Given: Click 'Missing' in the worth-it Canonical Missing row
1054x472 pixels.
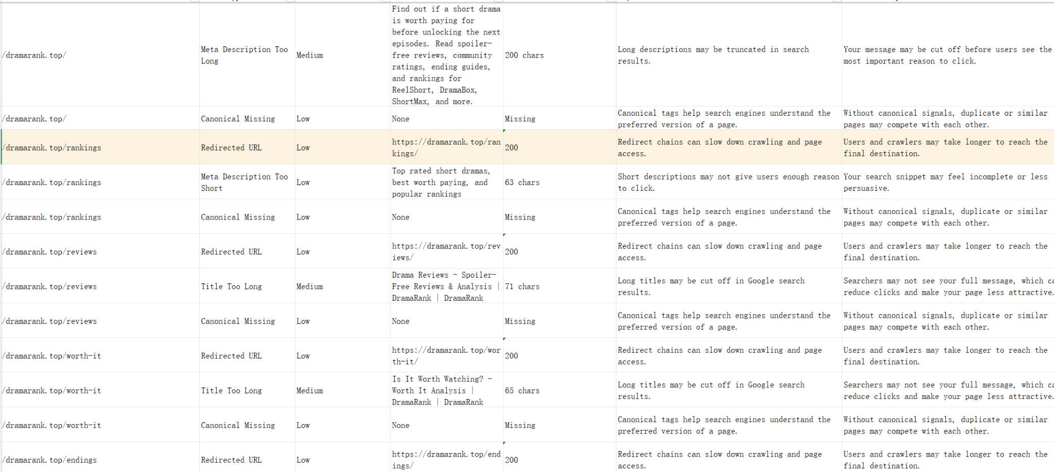Looking at the screenshot, I should click(x=520, y=425).
